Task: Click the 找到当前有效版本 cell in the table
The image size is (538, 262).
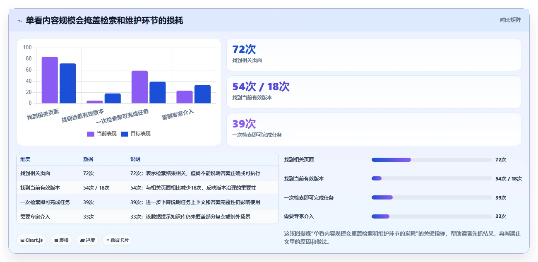Action: 40,188
